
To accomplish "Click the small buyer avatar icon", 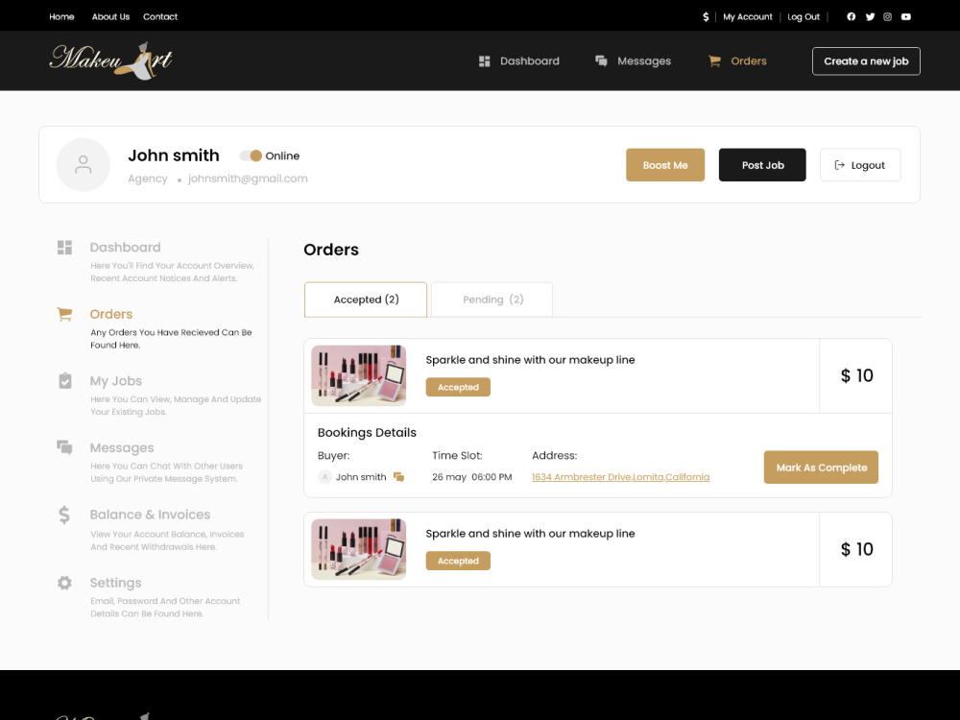I will (x=325, y=477).
